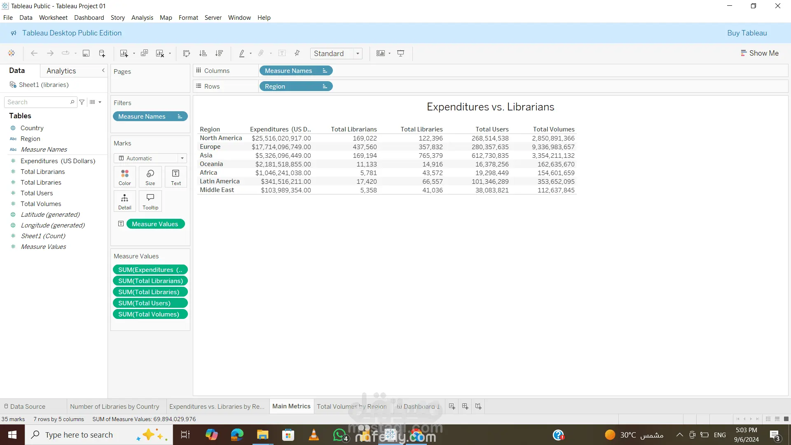Click the Highlight pen icon
791x445 pixels.
tap(242, 53)
